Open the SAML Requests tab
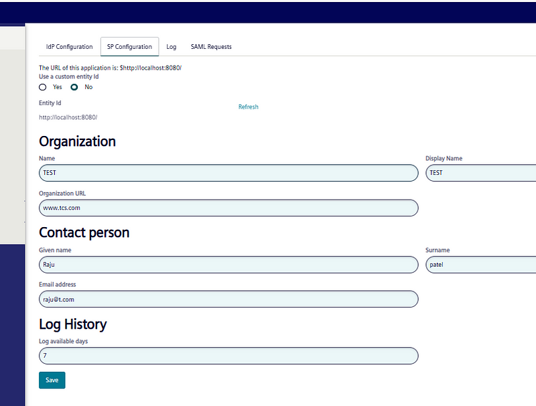536x406 pixels. 211,46
